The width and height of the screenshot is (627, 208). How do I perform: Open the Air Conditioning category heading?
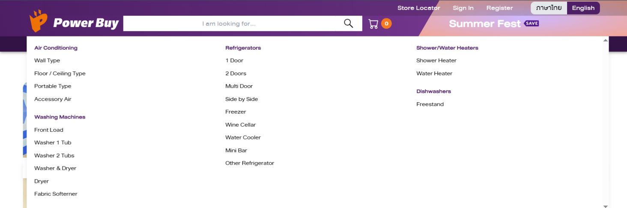click(56, 48)
